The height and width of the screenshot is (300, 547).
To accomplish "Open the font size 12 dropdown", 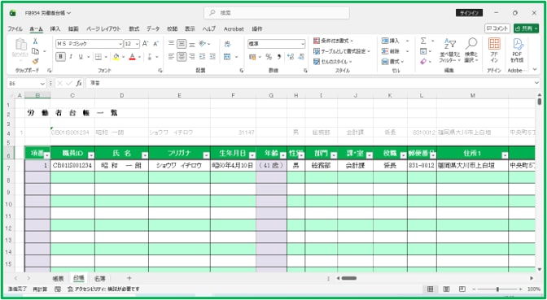I will [137, 44].
